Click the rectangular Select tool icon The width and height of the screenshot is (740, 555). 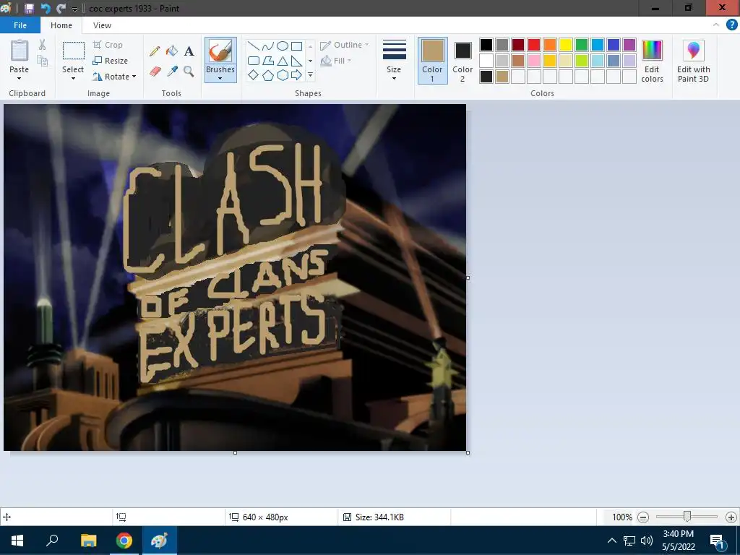[x=74, y=51]
